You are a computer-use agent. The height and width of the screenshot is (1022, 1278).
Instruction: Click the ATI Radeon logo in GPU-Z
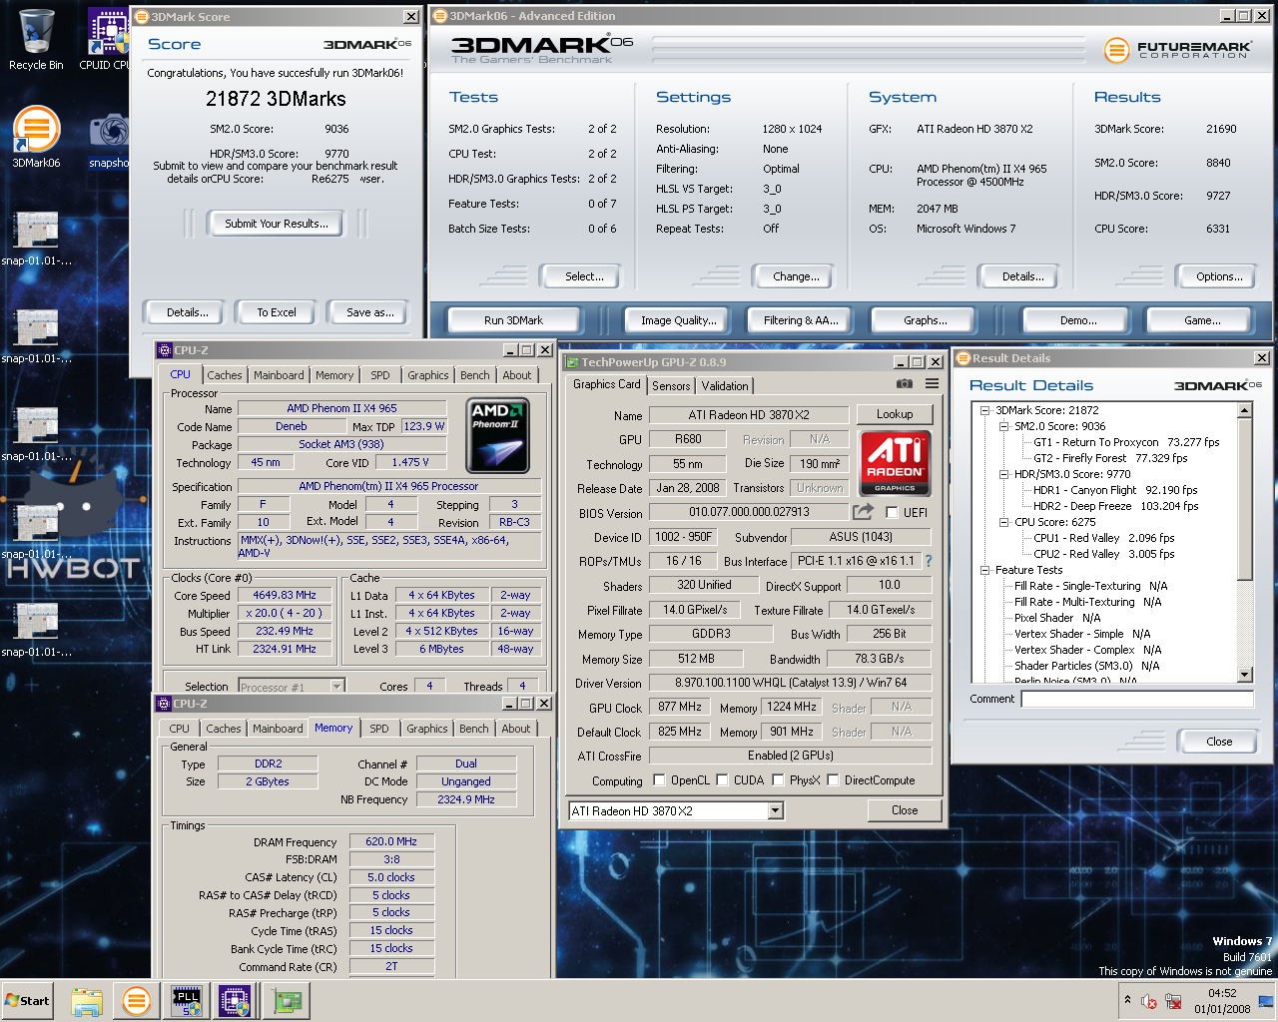click(895, 462)
